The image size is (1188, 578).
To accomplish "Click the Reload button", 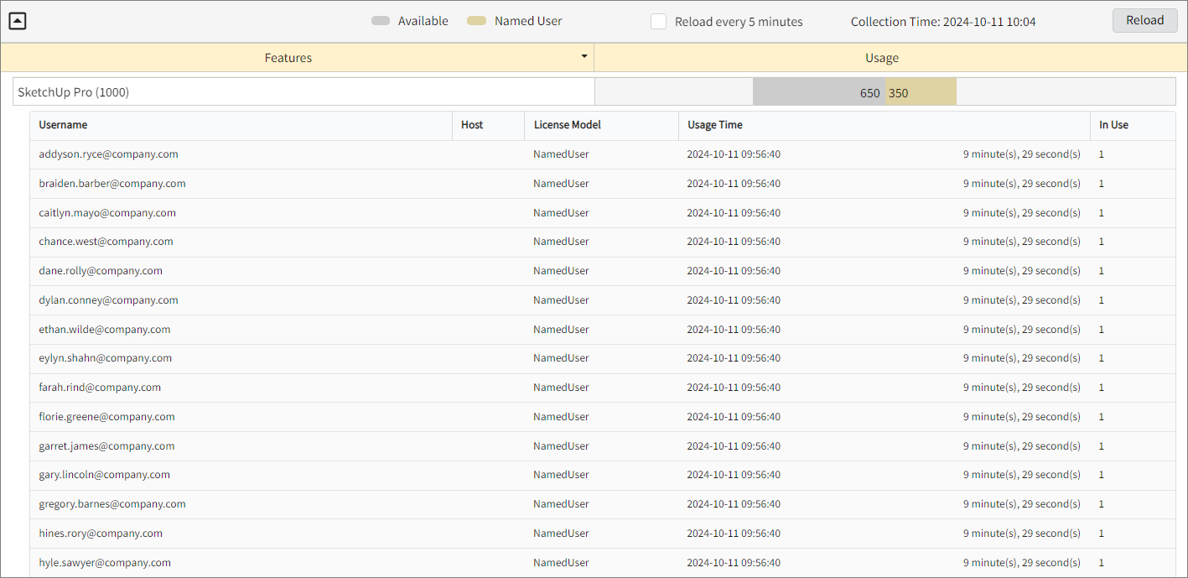I will pyautogui.click(x=1144, y=21).
